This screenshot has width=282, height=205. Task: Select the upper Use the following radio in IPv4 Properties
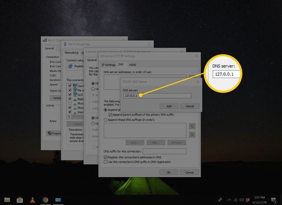tap(93, 89)
